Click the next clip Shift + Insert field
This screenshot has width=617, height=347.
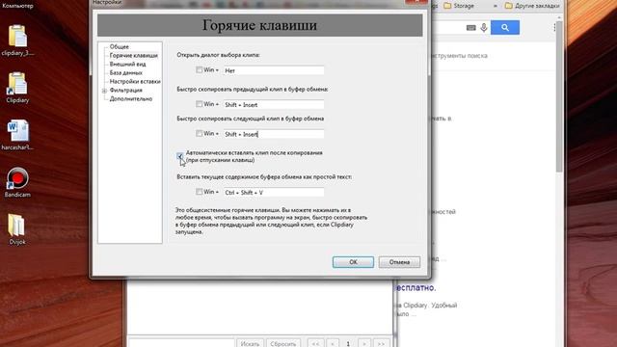point(274,134)
